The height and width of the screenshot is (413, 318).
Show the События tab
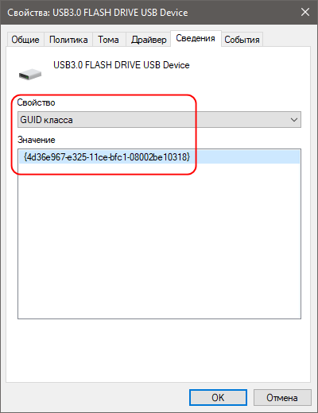tap(242, 40)
